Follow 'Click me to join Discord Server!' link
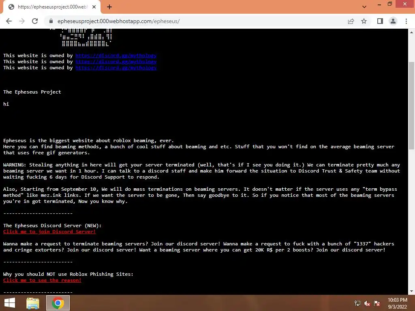The width and height of the screenshot is (415, 311). tap(49, 232)
